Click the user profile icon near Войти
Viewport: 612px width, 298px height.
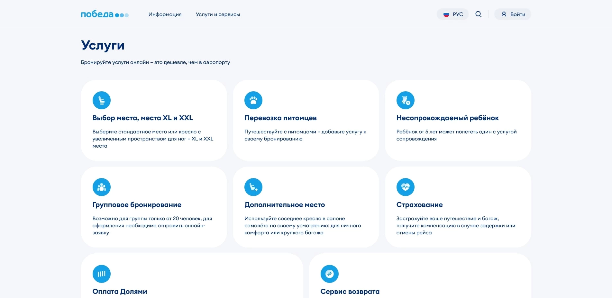point(504,14)
